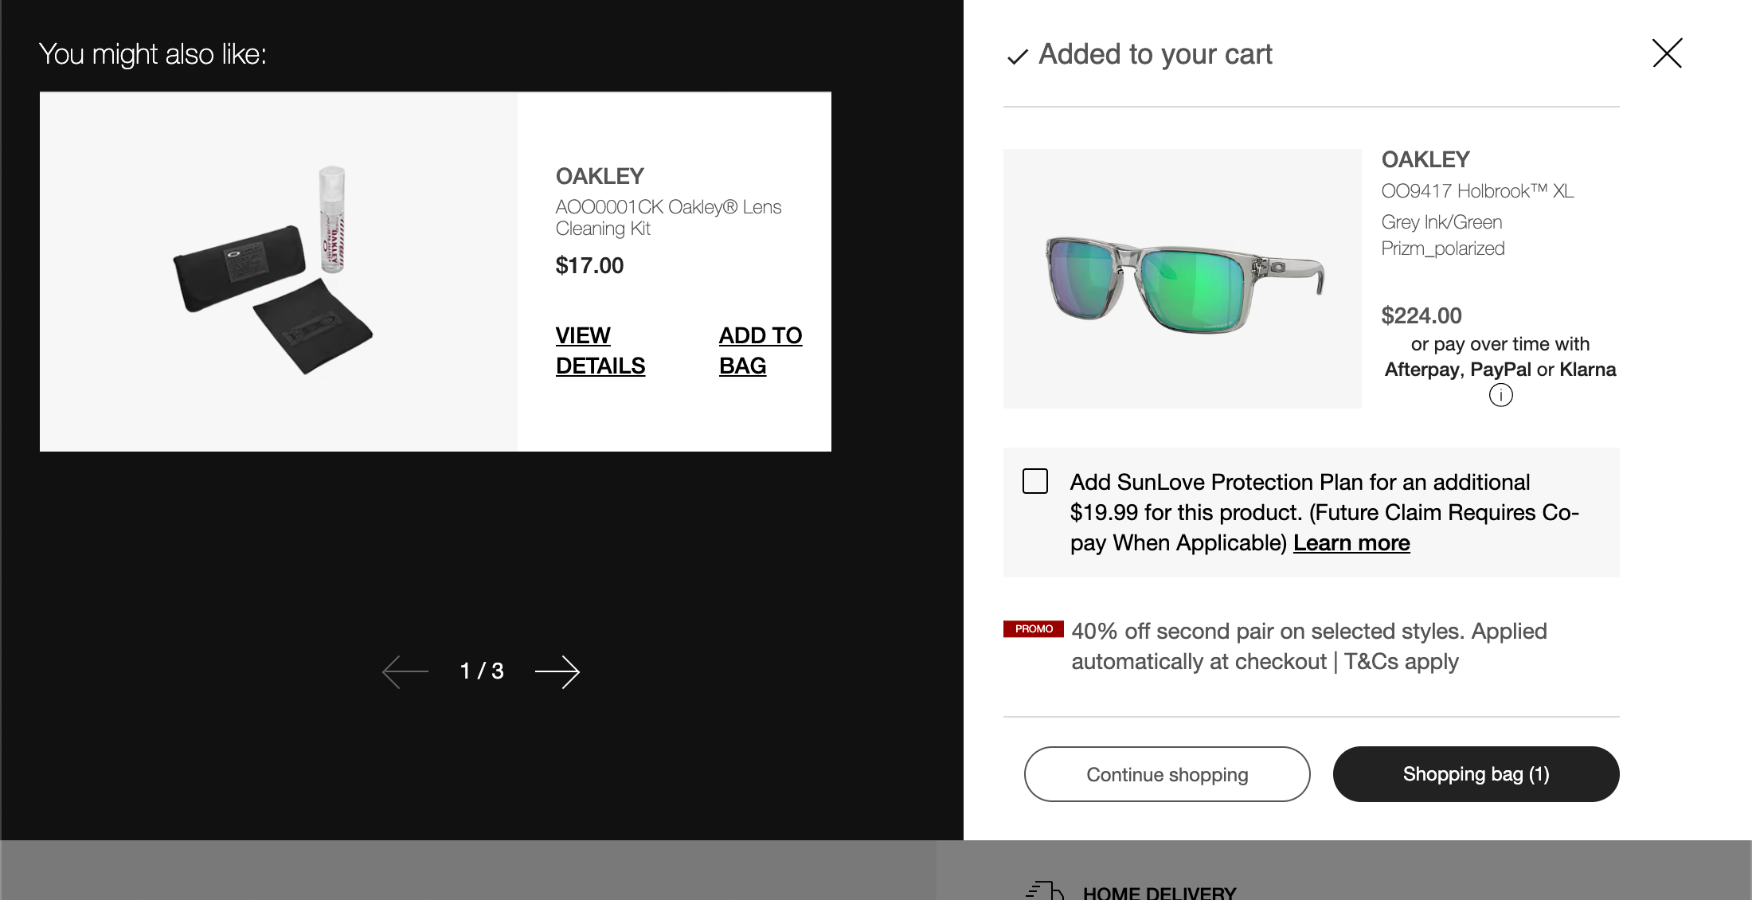Click the Home Delivery truck icon

click(1044, 890)
